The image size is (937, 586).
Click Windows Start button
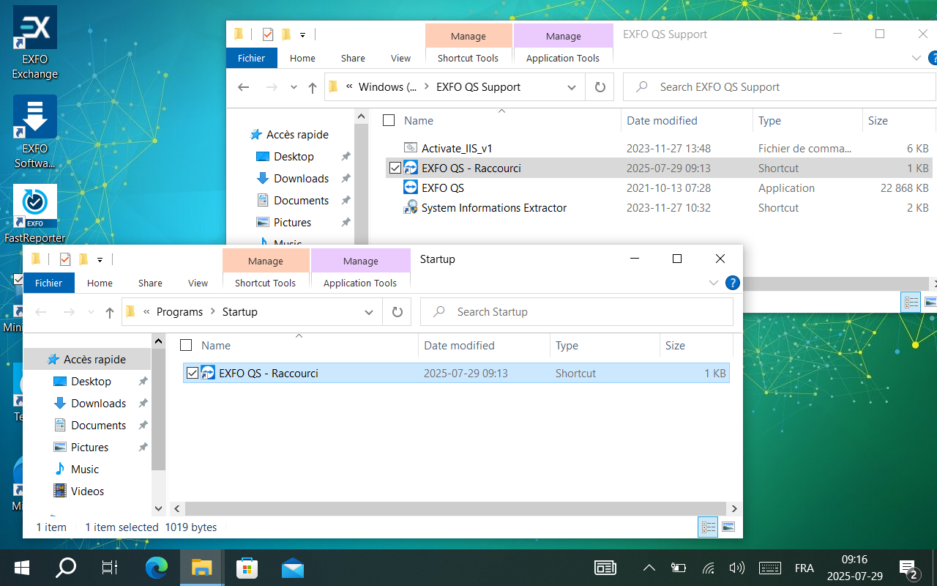point(22,568)
